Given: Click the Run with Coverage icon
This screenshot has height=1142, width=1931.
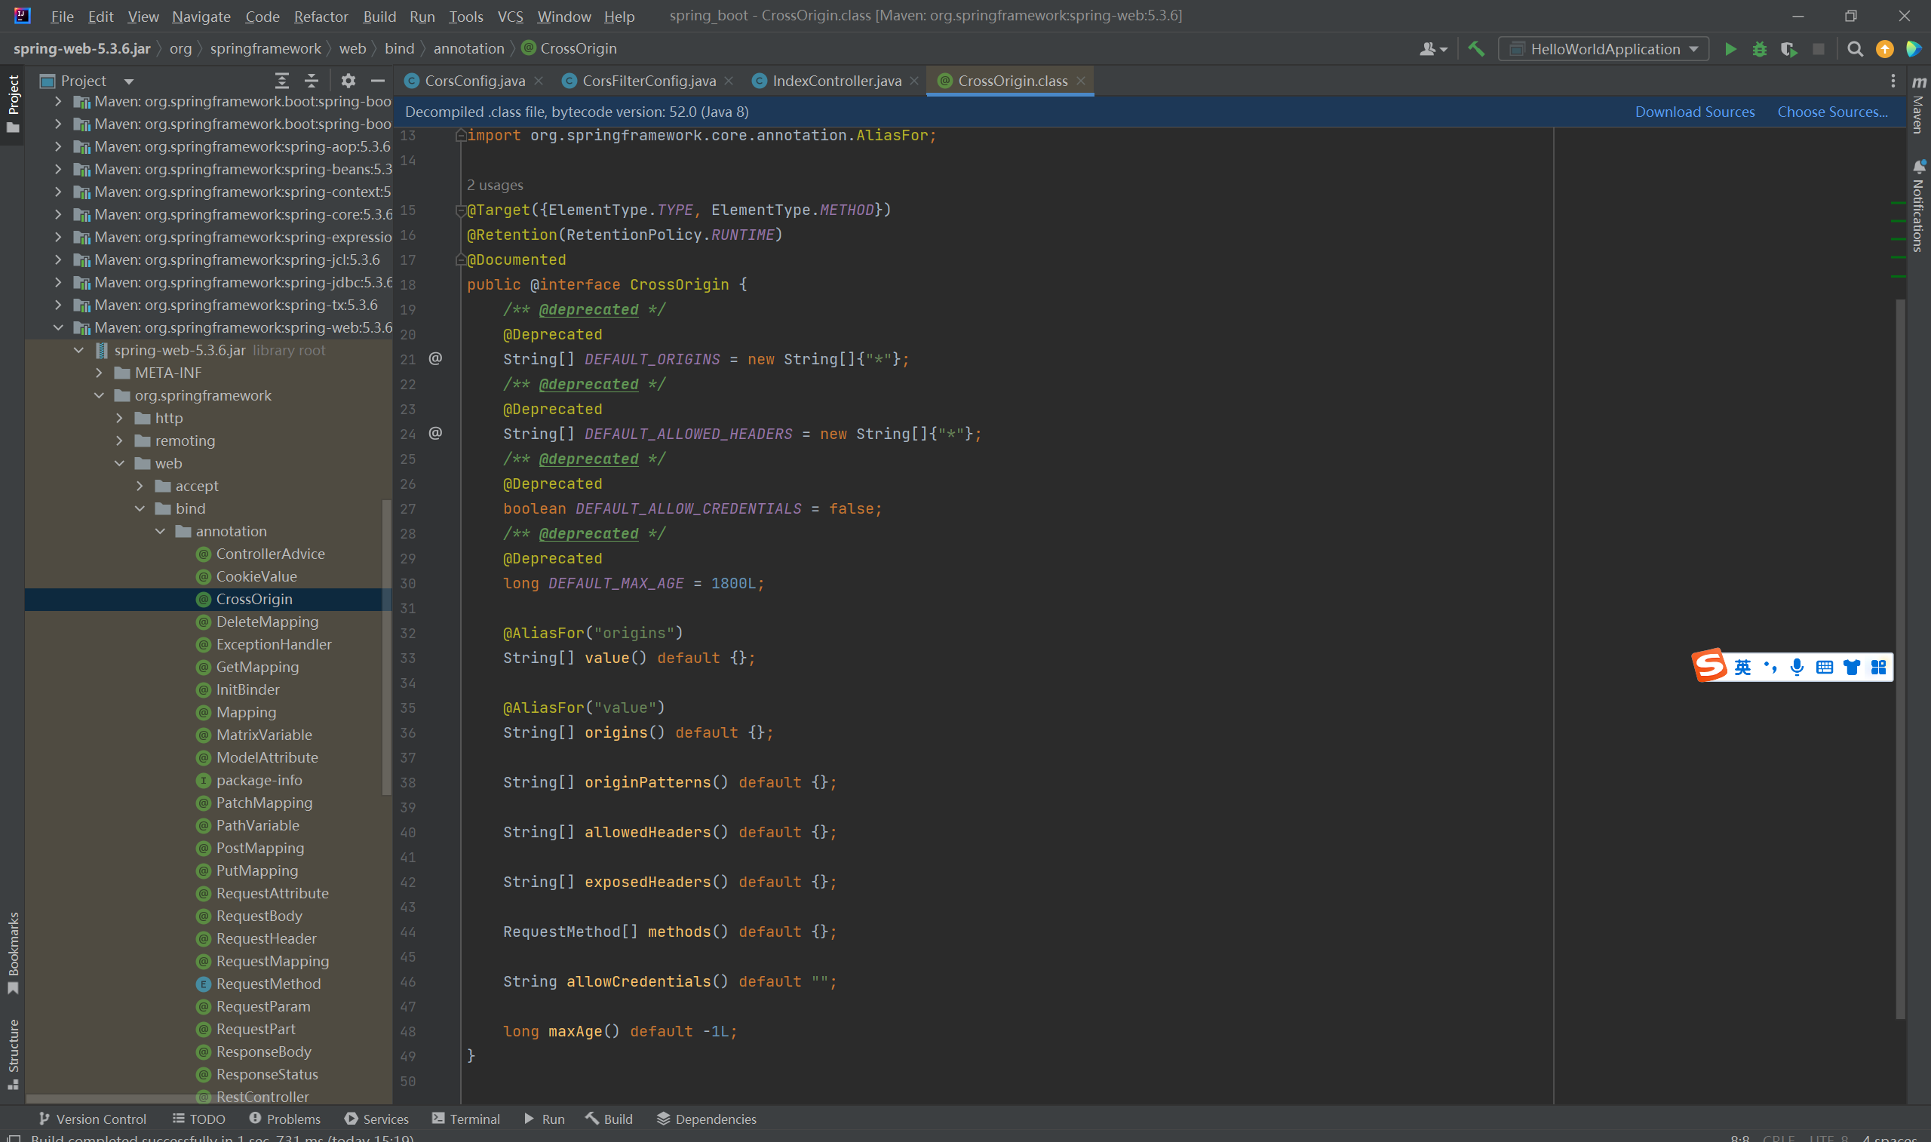Looking at the screenshot, I should pos(1788,49).
